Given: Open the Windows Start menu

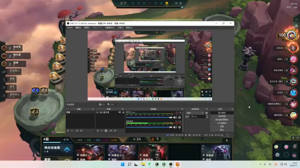Looking at the screenshot, I should [x=123, y=164].
